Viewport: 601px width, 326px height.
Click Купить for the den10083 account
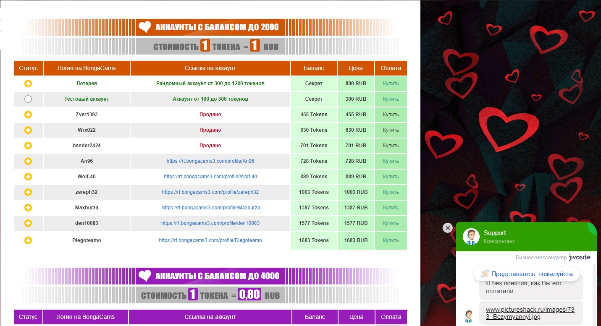click(391, 223)
